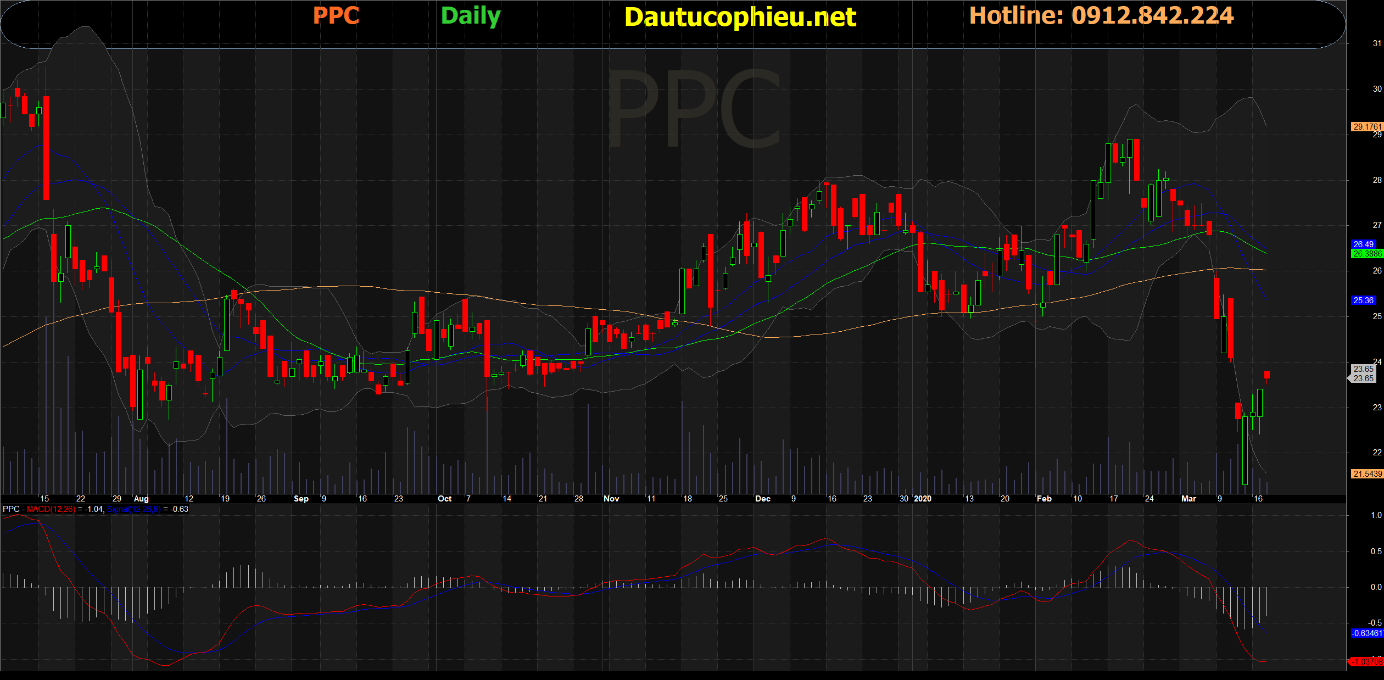Select the green 26.3886 price tag
The image size is (1384, 680).
pos(1366,254)
